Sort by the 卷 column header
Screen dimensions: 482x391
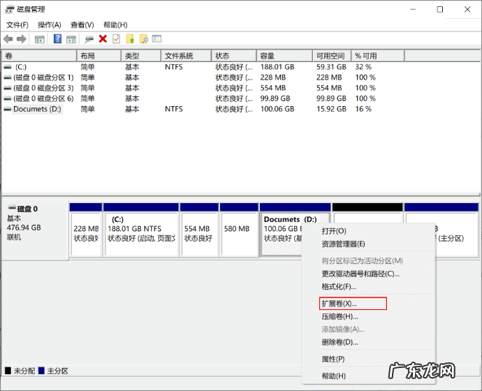pos(39,56)
